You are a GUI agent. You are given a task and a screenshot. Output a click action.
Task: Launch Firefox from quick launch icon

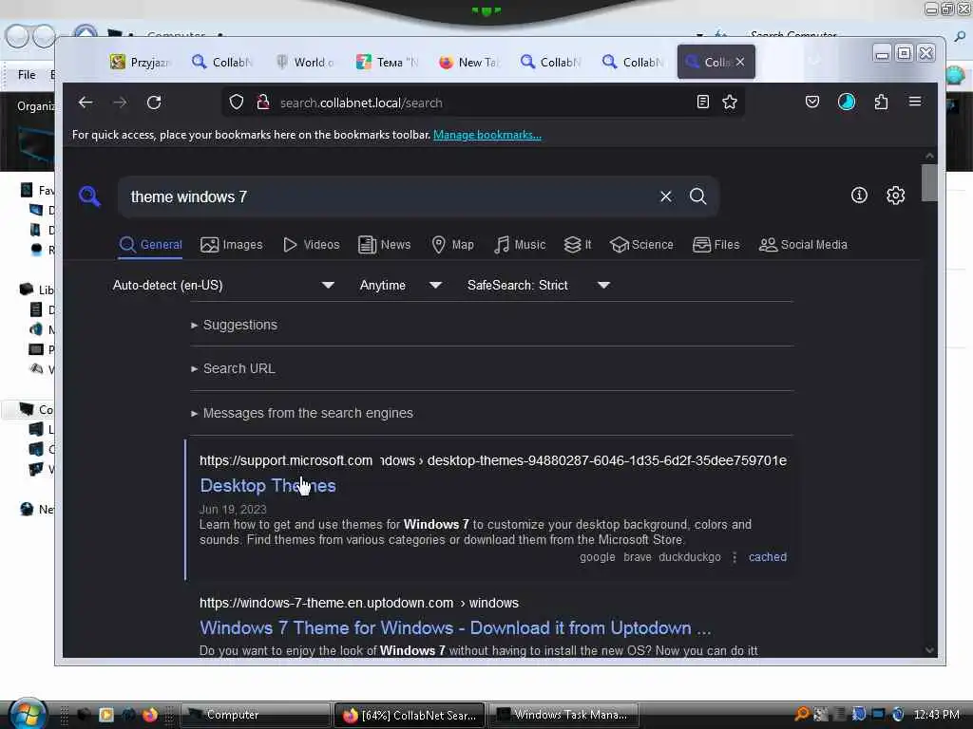pyautogui.click(x=149, y=715)
